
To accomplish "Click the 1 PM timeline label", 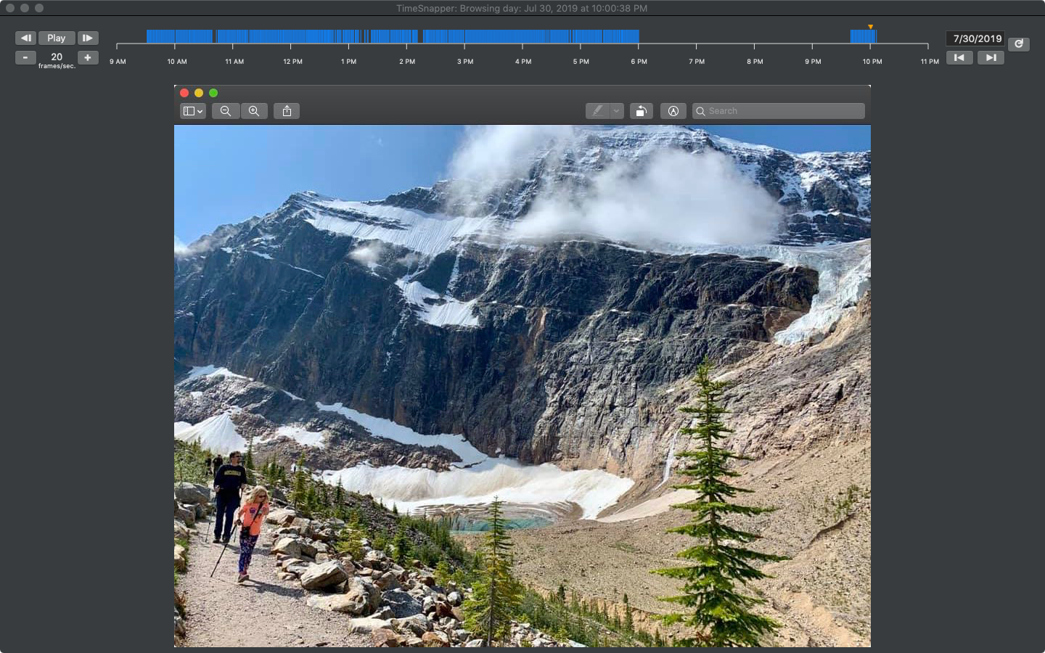I will tap(349, 62).
